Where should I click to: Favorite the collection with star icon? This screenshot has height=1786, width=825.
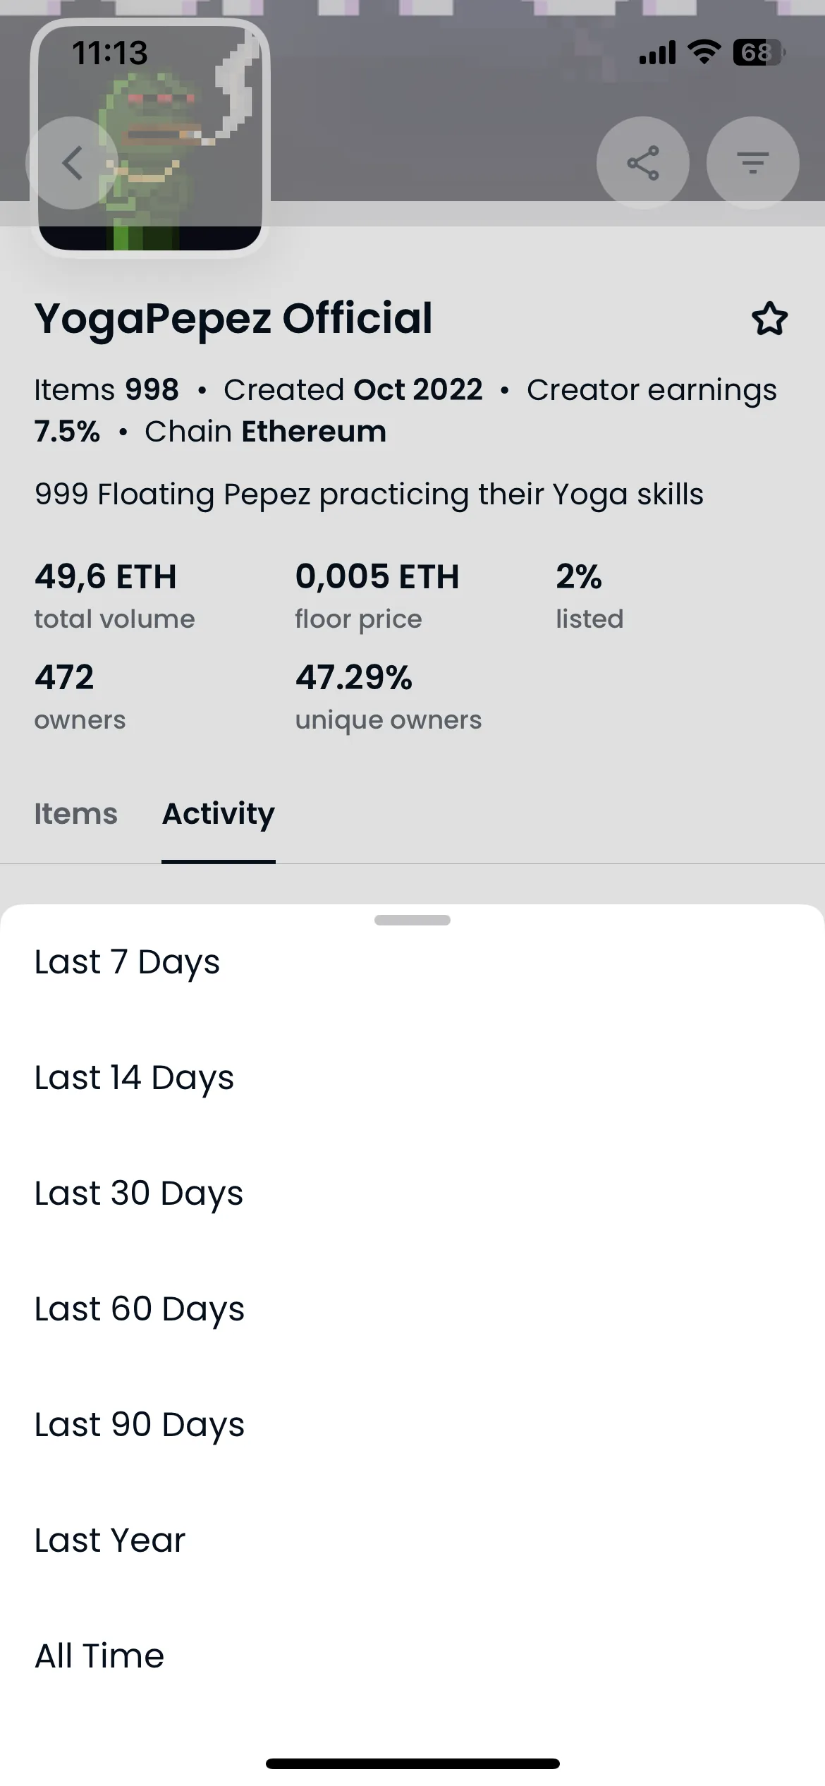pos(769,319)
